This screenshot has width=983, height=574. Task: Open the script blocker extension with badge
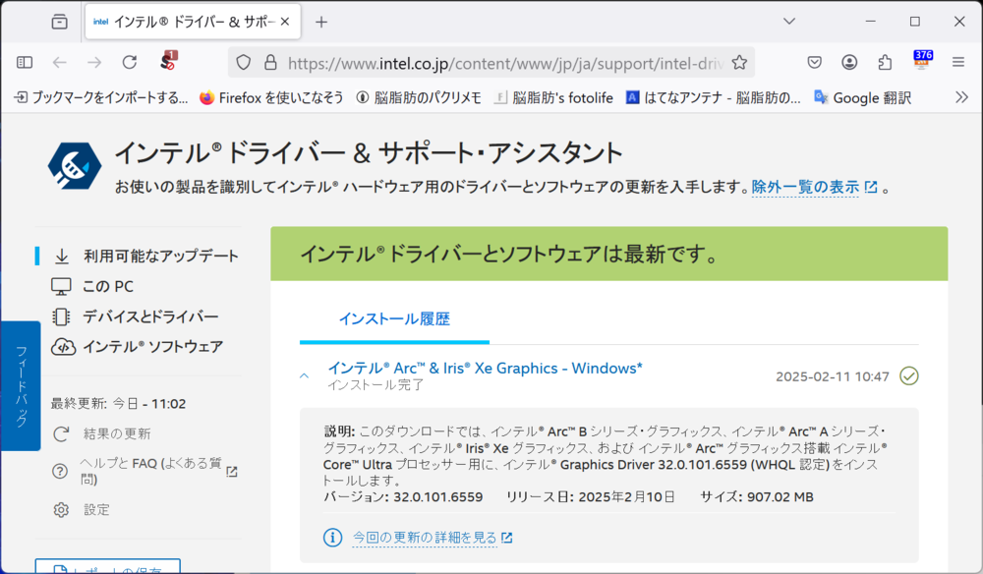click(168, 61)
